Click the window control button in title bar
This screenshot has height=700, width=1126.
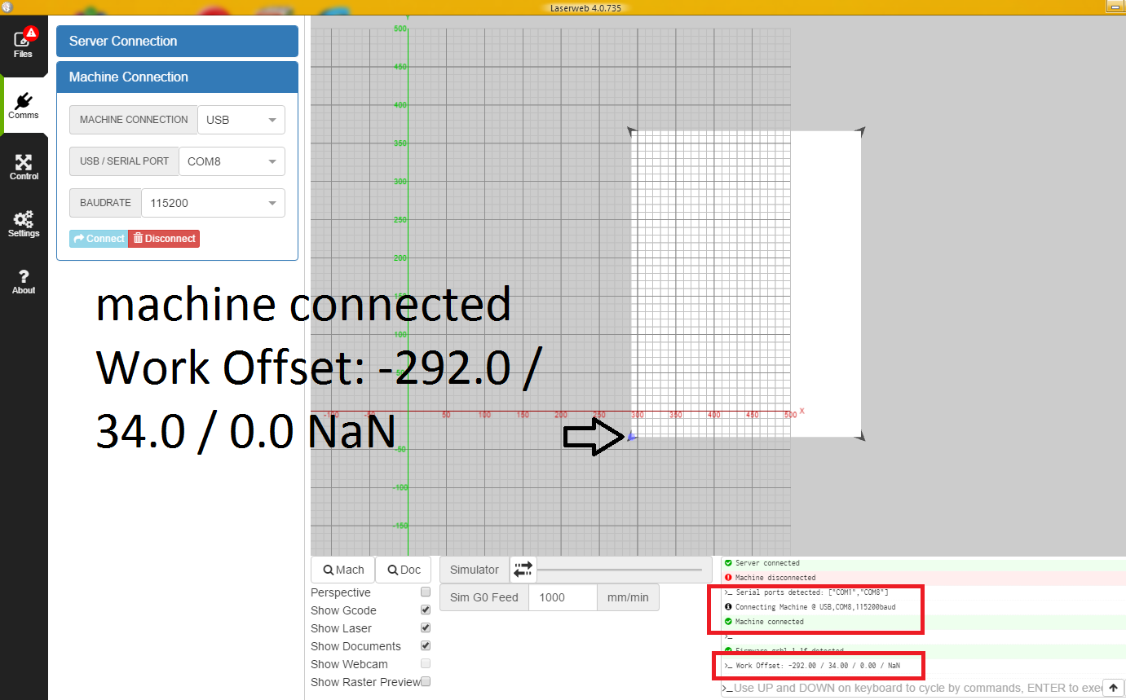coord(1115,7)
